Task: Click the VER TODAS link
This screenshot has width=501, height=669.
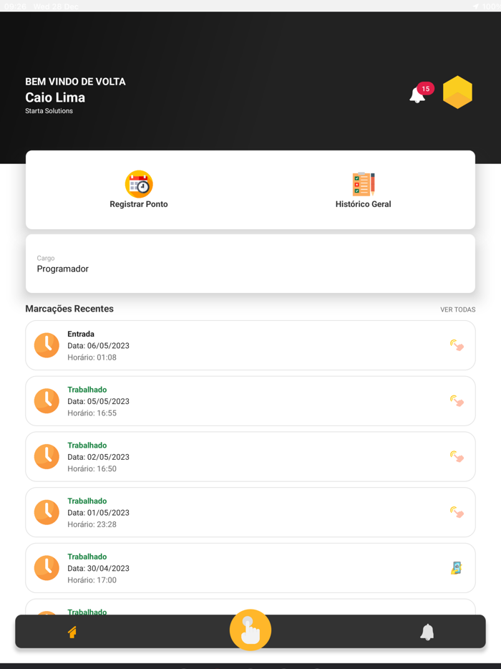Action: (457, 309)
